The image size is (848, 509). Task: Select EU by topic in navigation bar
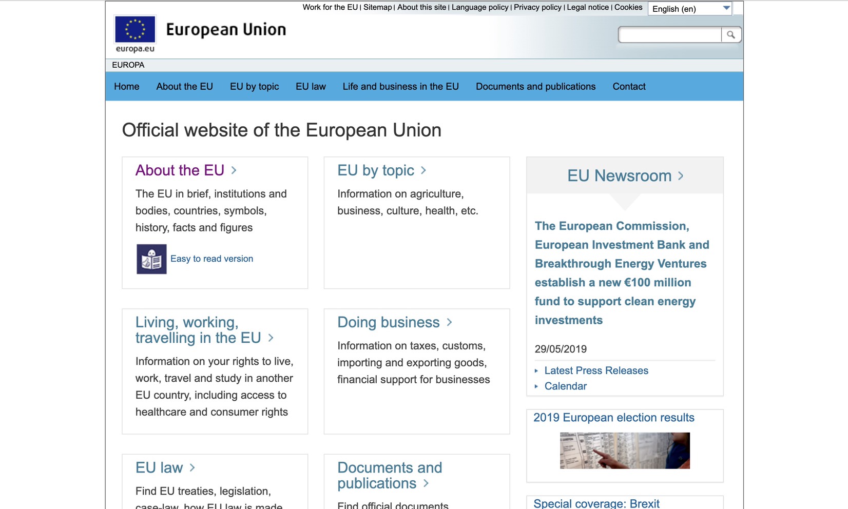[x=255, y=87]
